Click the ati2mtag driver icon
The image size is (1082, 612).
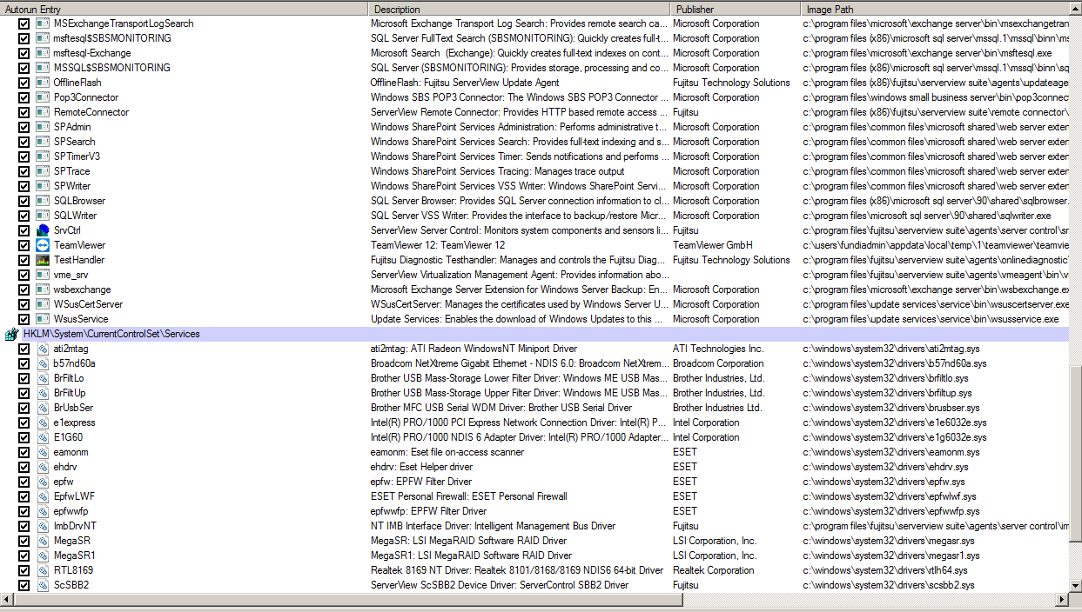43,349
